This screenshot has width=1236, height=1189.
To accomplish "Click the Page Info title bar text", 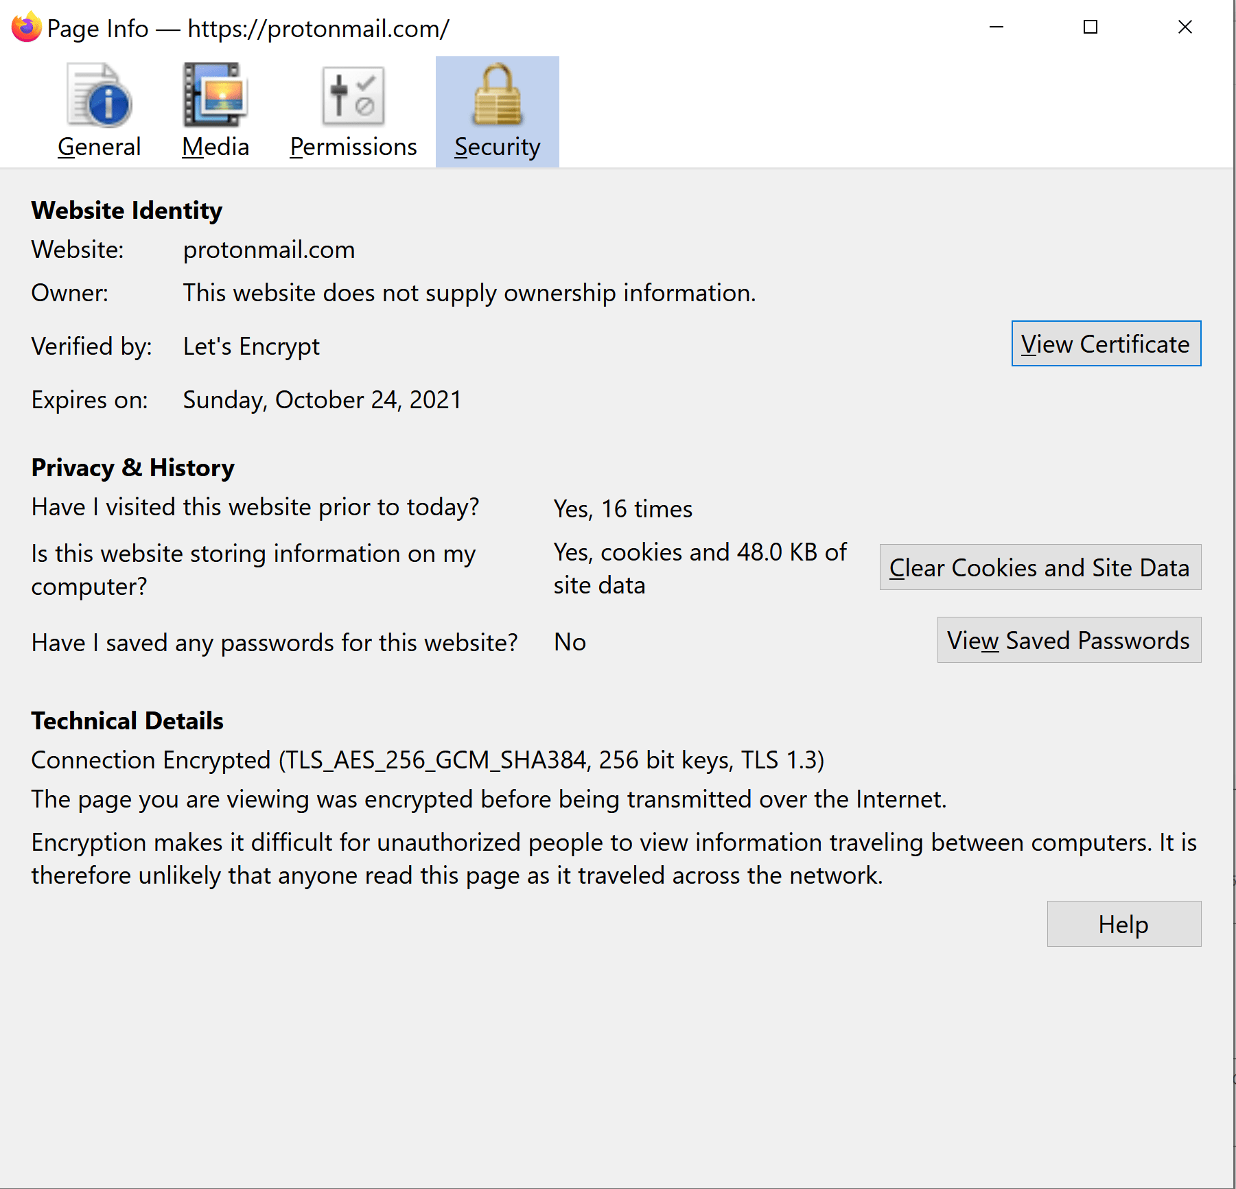I will 248,29.
